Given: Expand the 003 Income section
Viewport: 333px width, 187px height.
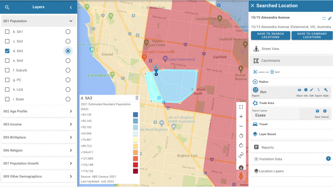Looking at the screenshot, I should 71,125.
